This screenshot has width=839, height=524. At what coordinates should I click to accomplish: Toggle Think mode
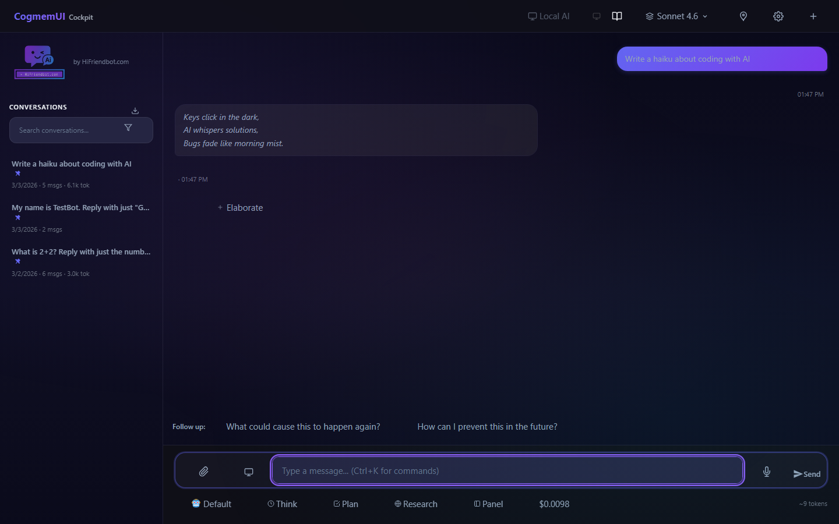(x=282, y=504)
